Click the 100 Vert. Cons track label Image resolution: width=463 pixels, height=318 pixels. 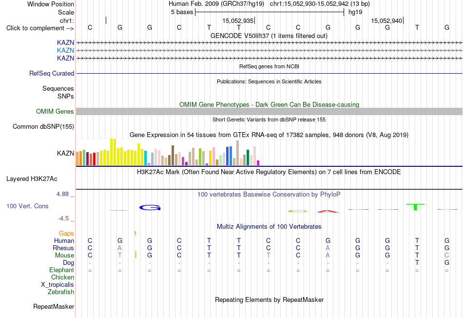pos(27,206)
